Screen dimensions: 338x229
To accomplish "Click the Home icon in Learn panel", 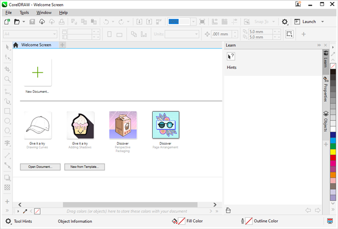I will (229, 210).
